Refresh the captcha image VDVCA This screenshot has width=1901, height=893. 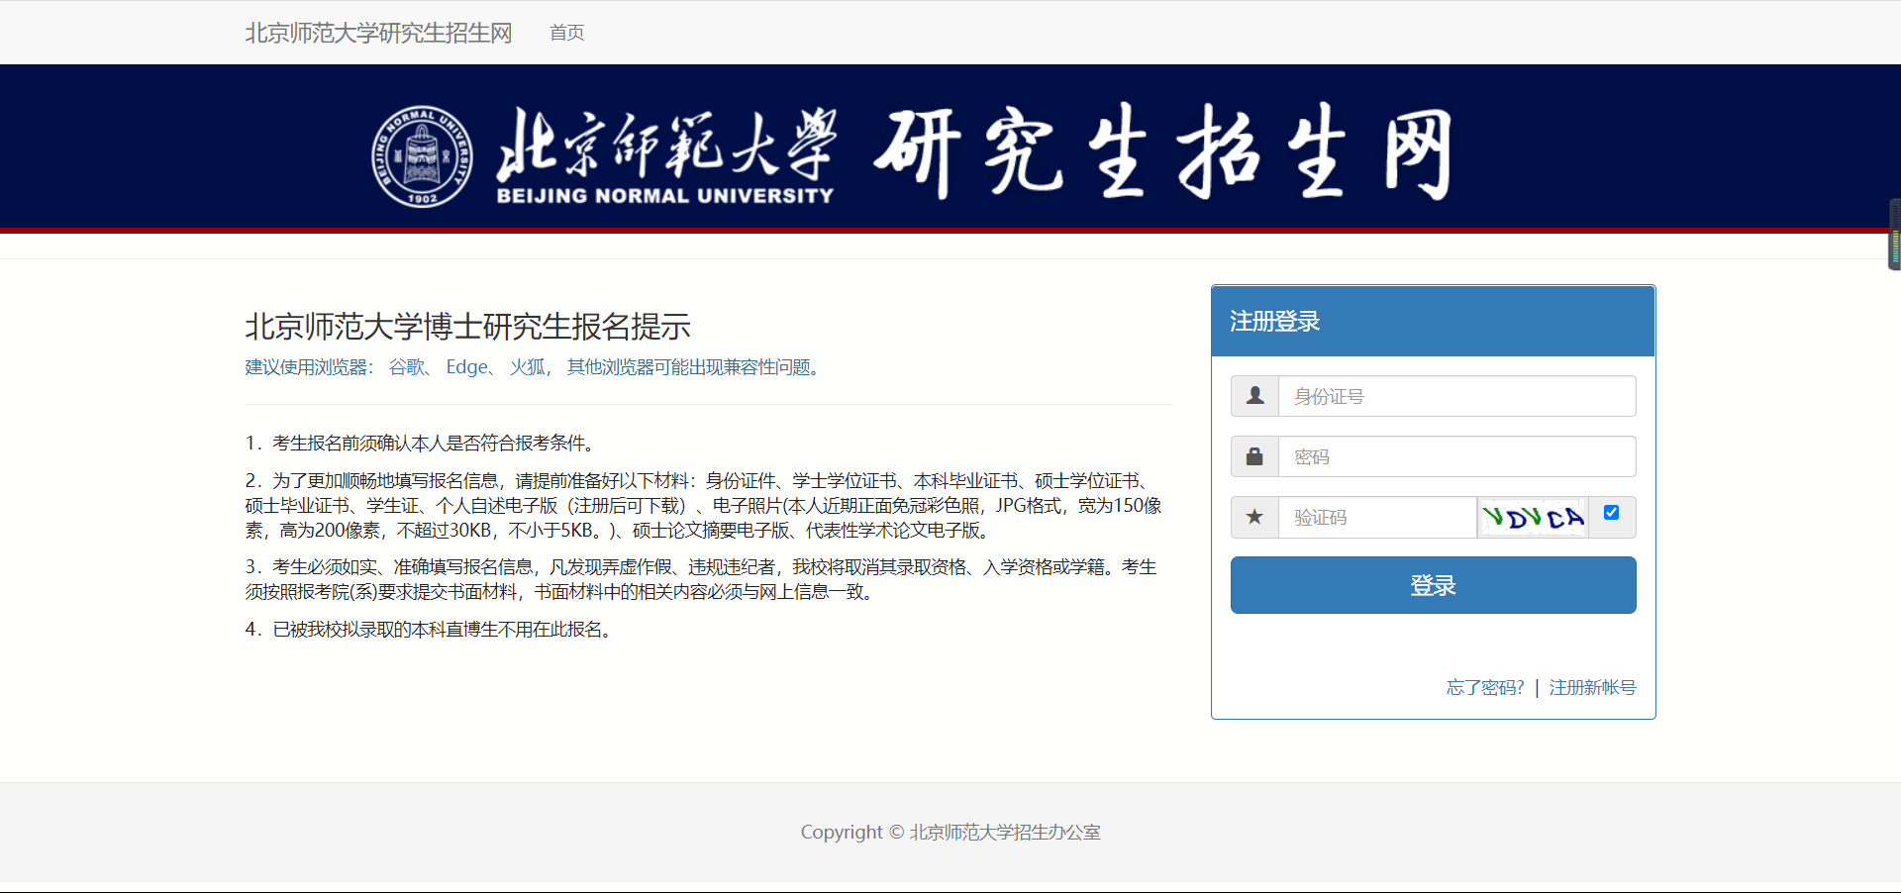click(x=1533, y=517)
